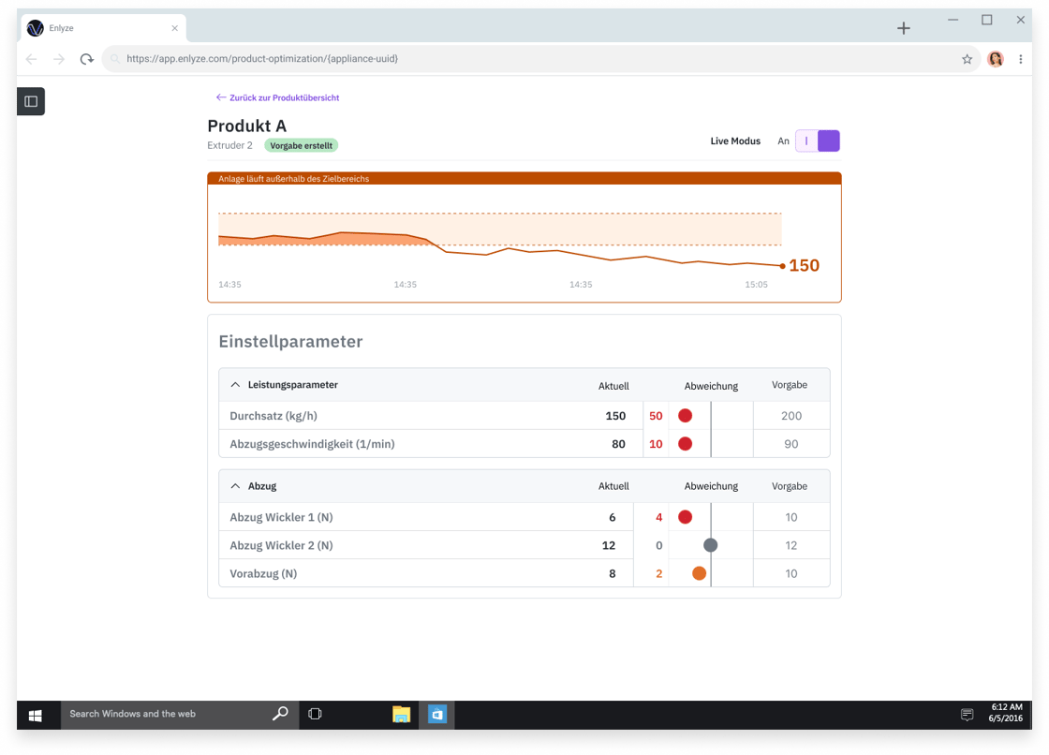Toggle the Live Modus switch
The image size is (1049, 755).
coord(818,141)
